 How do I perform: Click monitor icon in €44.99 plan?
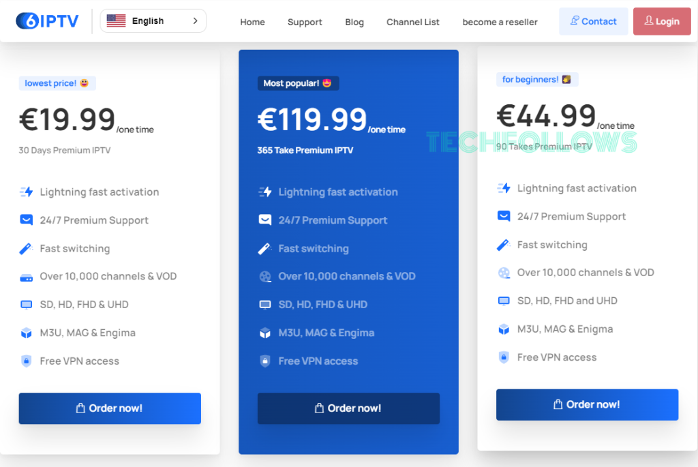pos(504,301)
